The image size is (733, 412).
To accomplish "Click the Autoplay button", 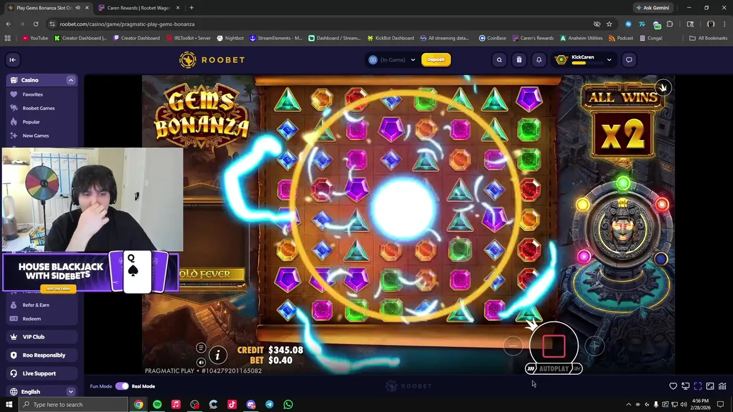I will pos(553,369).
